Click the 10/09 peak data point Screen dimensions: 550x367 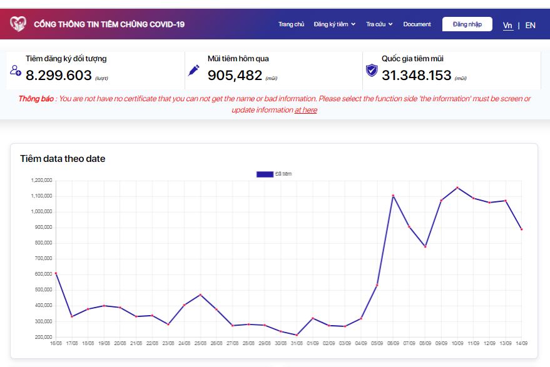coord(457,188)
